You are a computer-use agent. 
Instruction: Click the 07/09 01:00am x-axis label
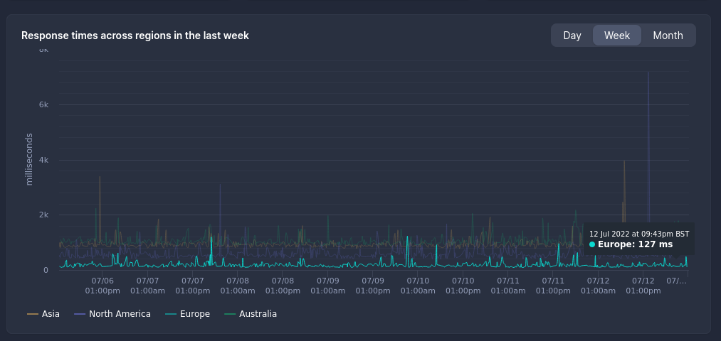[328, 286]
